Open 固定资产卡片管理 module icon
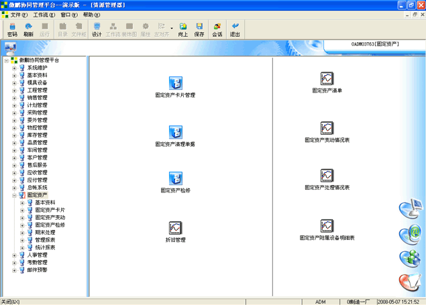 pos(175,84)
